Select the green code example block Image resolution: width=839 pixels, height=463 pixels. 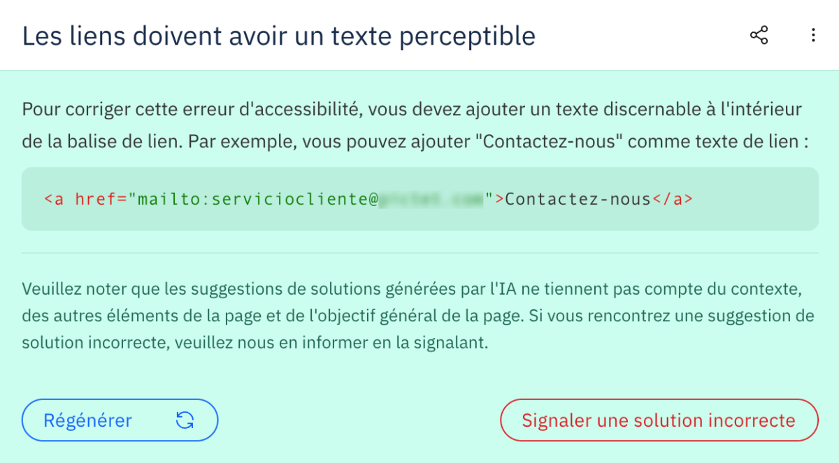419,199
